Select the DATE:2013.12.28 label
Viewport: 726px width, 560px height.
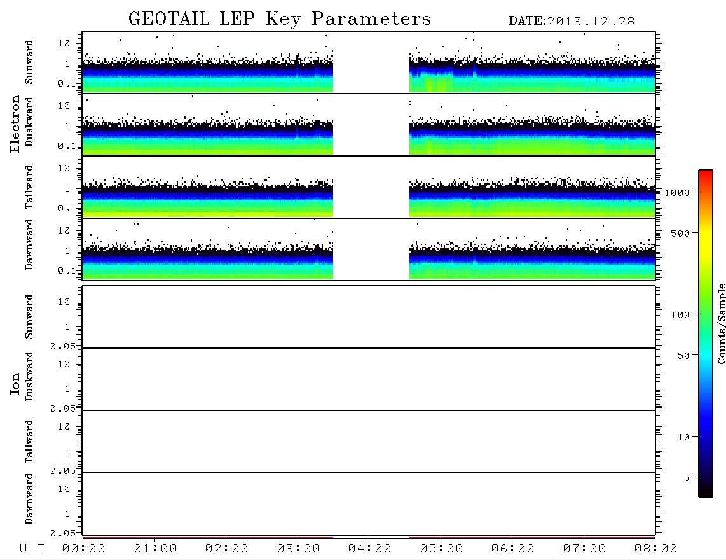[x=572, y=22]
